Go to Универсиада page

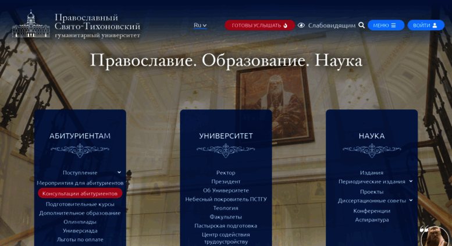(x=80, y=230)
